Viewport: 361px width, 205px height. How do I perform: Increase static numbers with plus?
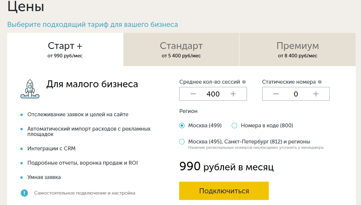pyautogui.click(x=316, y=94)
